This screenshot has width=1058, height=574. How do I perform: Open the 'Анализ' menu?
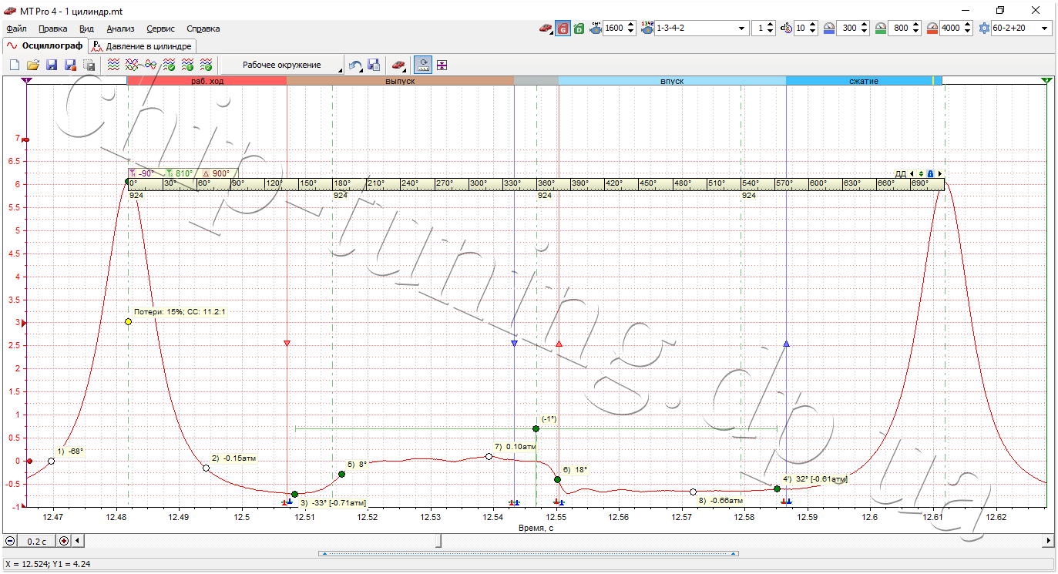[x=120, y=29]
